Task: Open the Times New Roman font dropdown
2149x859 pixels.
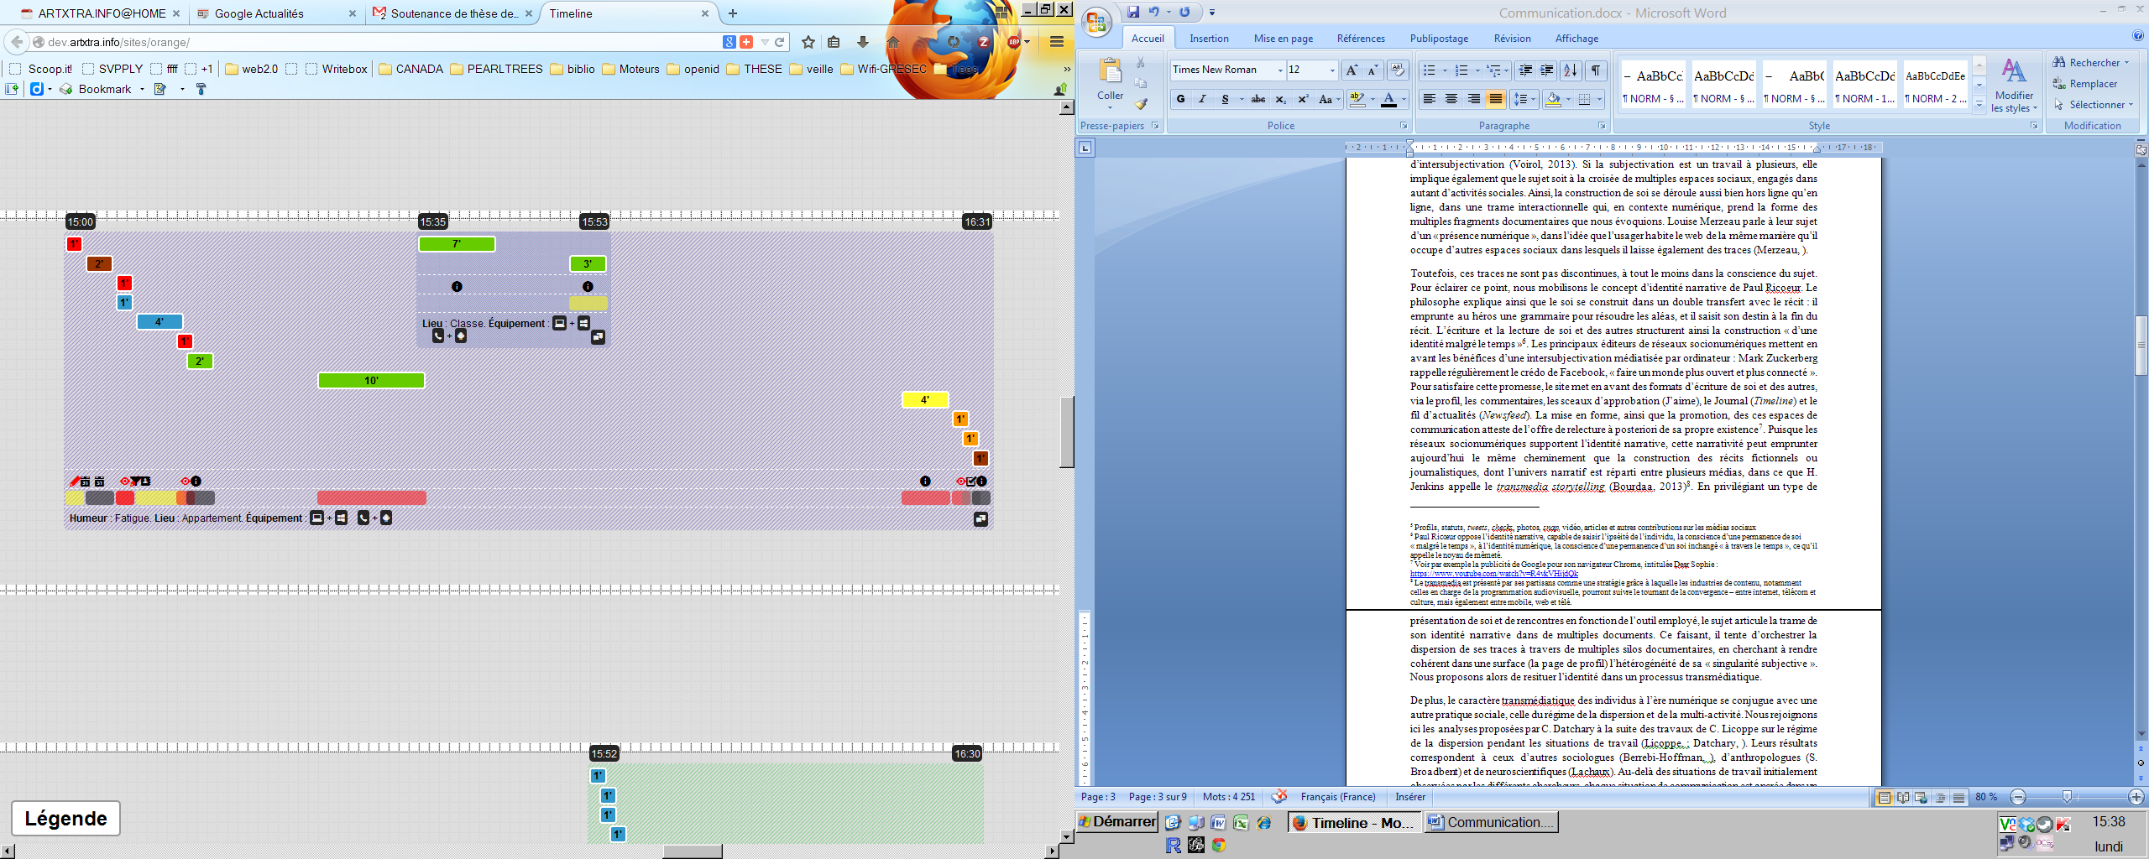Action: click(1280, 70)
